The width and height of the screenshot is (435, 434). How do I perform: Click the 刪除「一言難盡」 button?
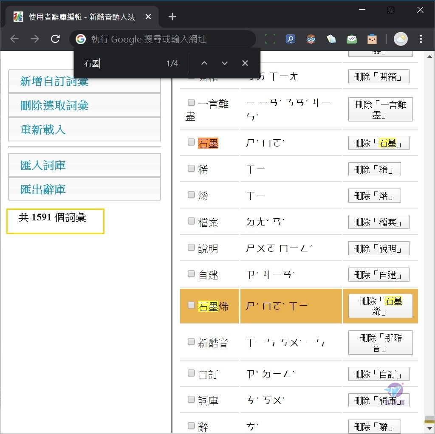[x=380, y=109]
